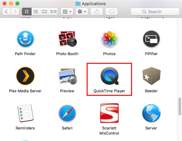Click the search magnifier icon
The image size is (182, 141).
(144, 12)
